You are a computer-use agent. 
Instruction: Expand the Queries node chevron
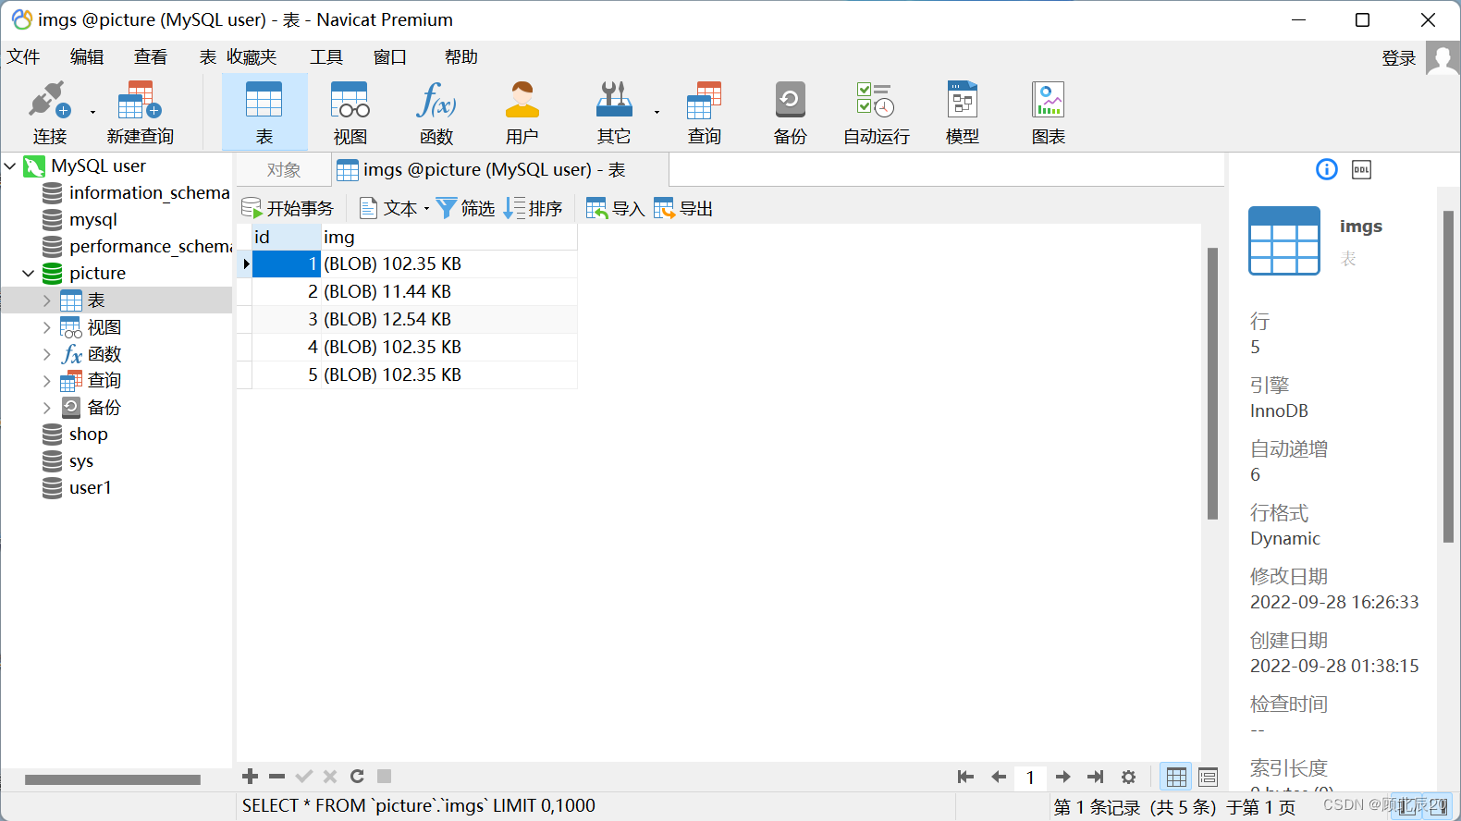click(x=46, y=380)
